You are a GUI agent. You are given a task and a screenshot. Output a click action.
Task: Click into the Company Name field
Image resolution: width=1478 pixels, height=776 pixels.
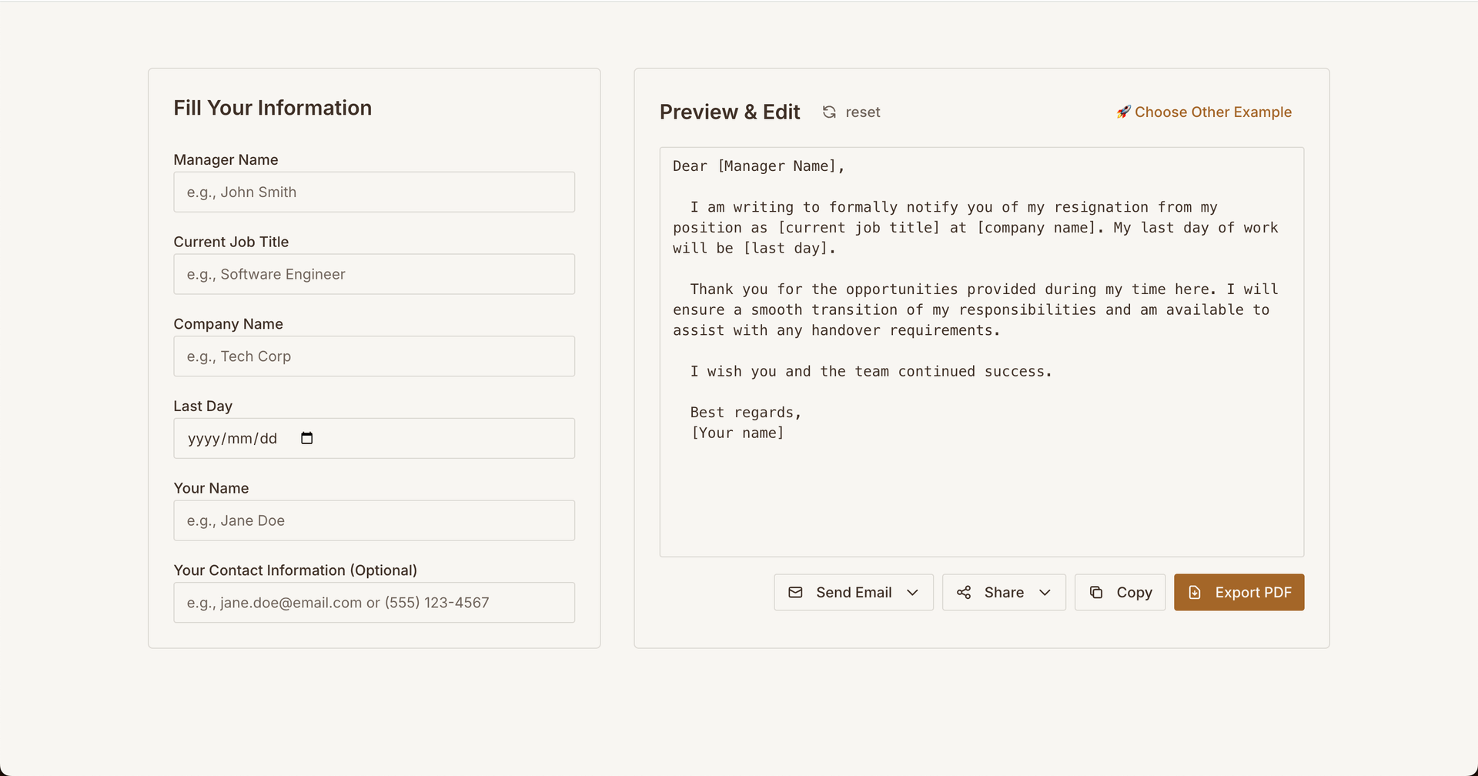pyautogui.click(x=374, y=356)
